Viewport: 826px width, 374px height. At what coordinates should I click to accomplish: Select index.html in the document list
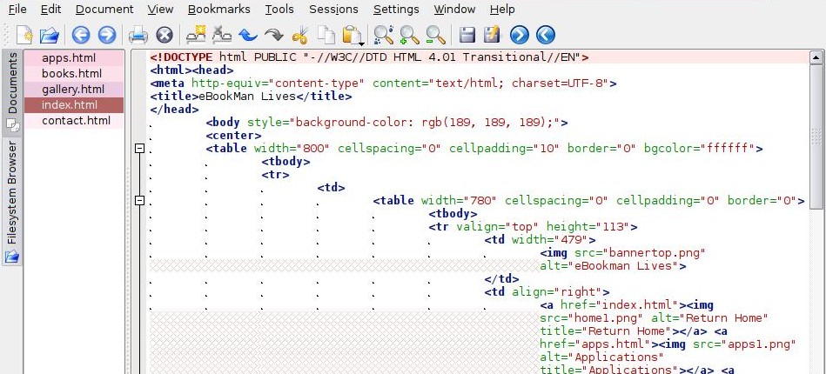[74, 105]
